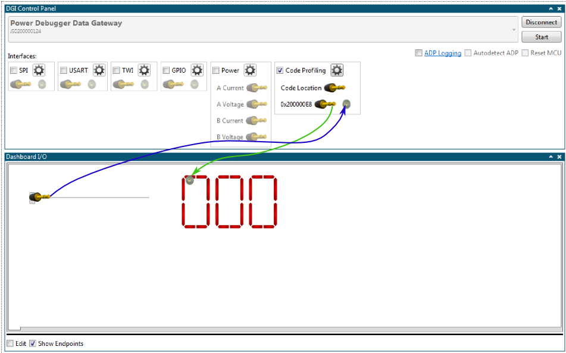566x353 pixels.
Task: Click the TWI source plug endpoint
Action: 123,85
